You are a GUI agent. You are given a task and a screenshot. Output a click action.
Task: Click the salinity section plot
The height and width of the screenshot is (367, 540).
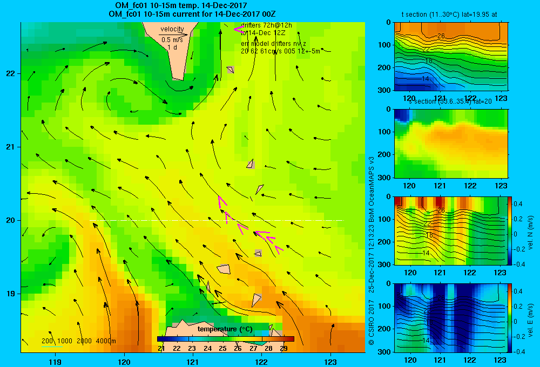pyautogui.click(x=451, y=144)
